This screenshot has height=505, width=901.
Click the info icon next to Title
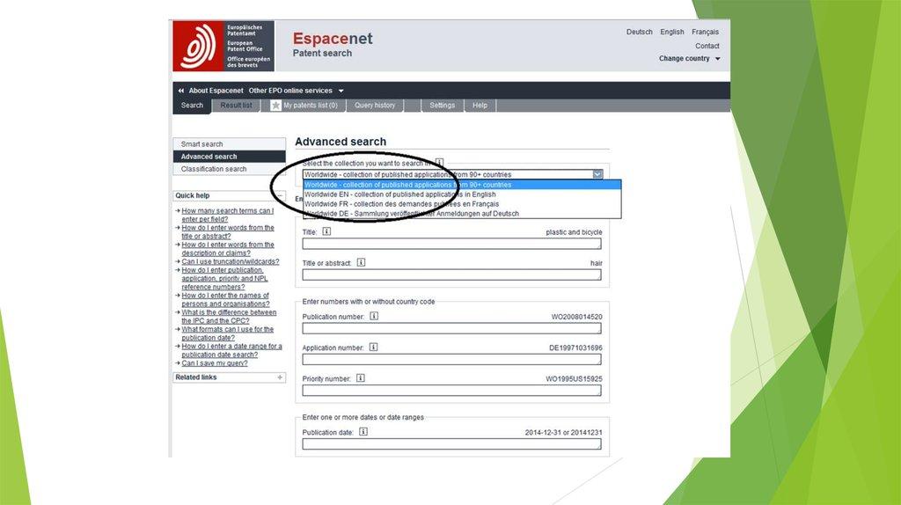pos(326,232)
